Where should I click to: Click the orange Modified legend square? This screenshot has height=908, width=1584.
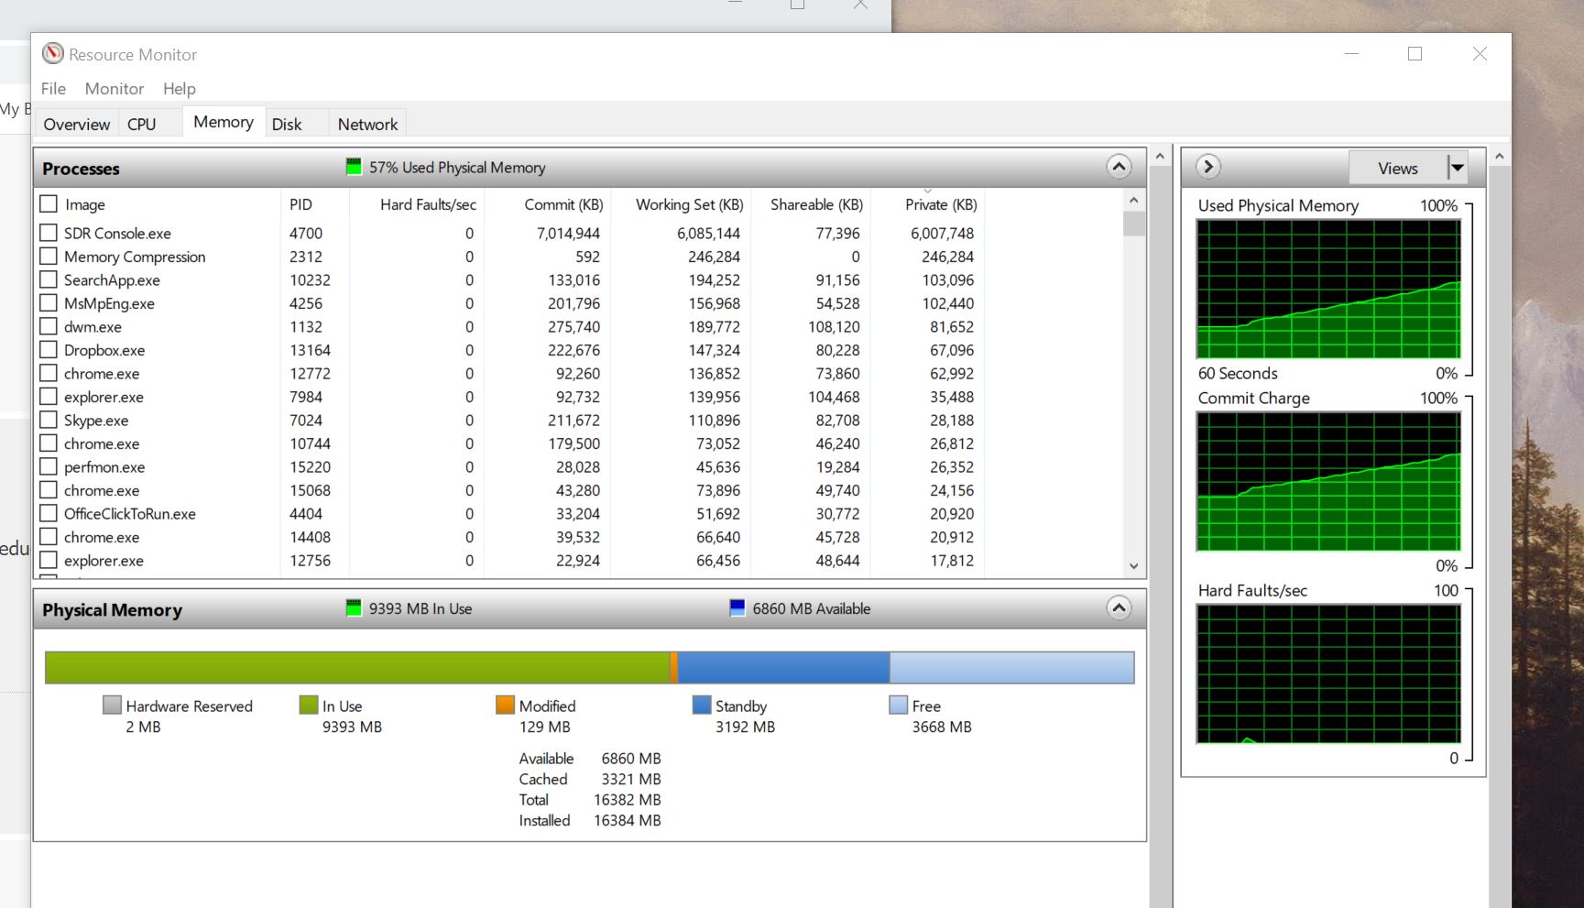[x=505, y=706]
